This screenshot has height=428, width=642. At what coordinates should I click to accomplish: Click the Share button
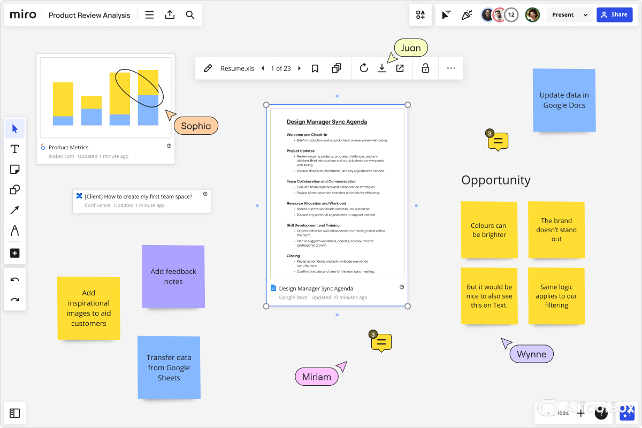(614, 15)
